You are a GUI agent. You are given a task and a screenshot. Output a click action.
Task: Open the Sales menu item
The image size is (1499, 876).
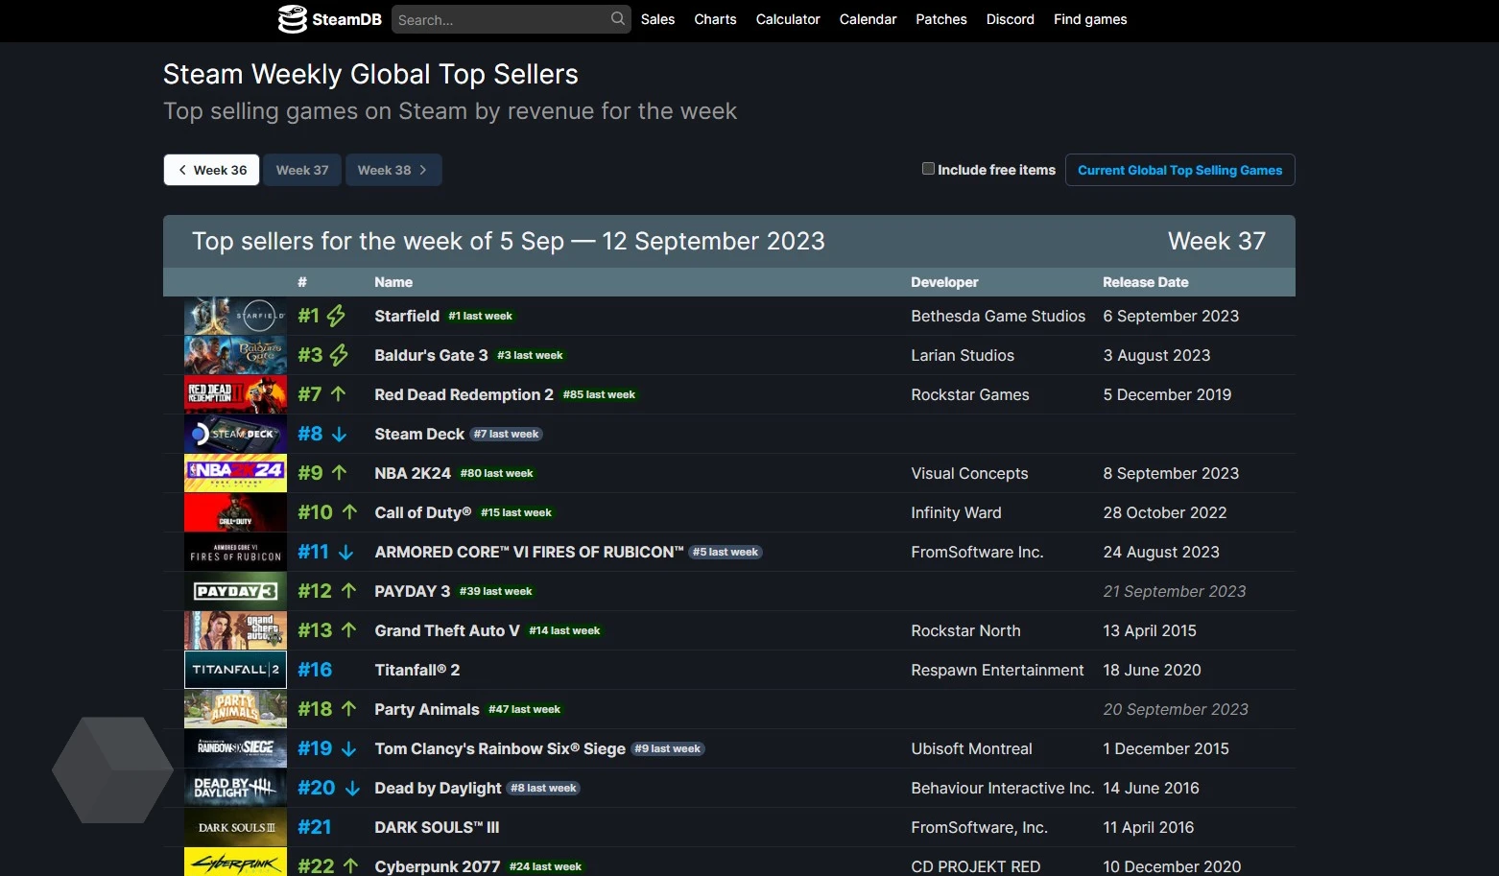click(657, 19)
